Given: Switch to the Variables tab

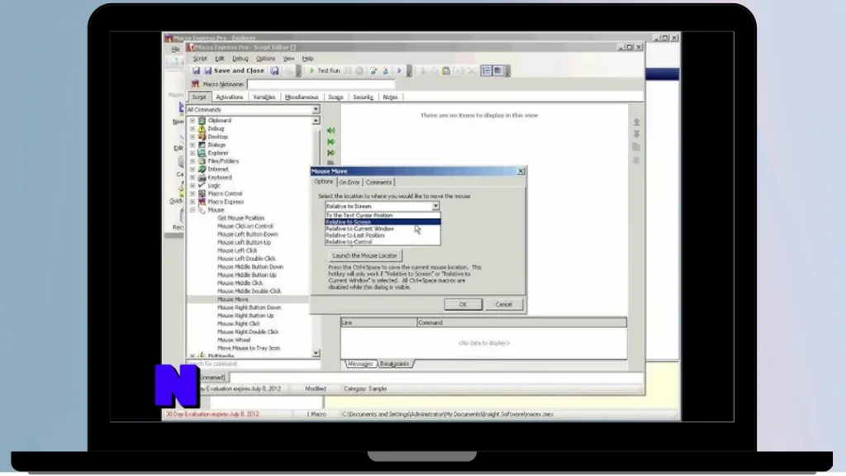Looking at the screenshot, I should 264,98.
